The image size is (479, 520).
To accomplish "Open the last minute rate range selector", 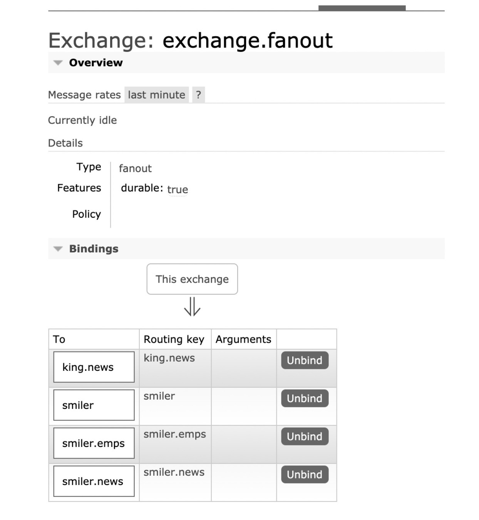I will [156, 95].
